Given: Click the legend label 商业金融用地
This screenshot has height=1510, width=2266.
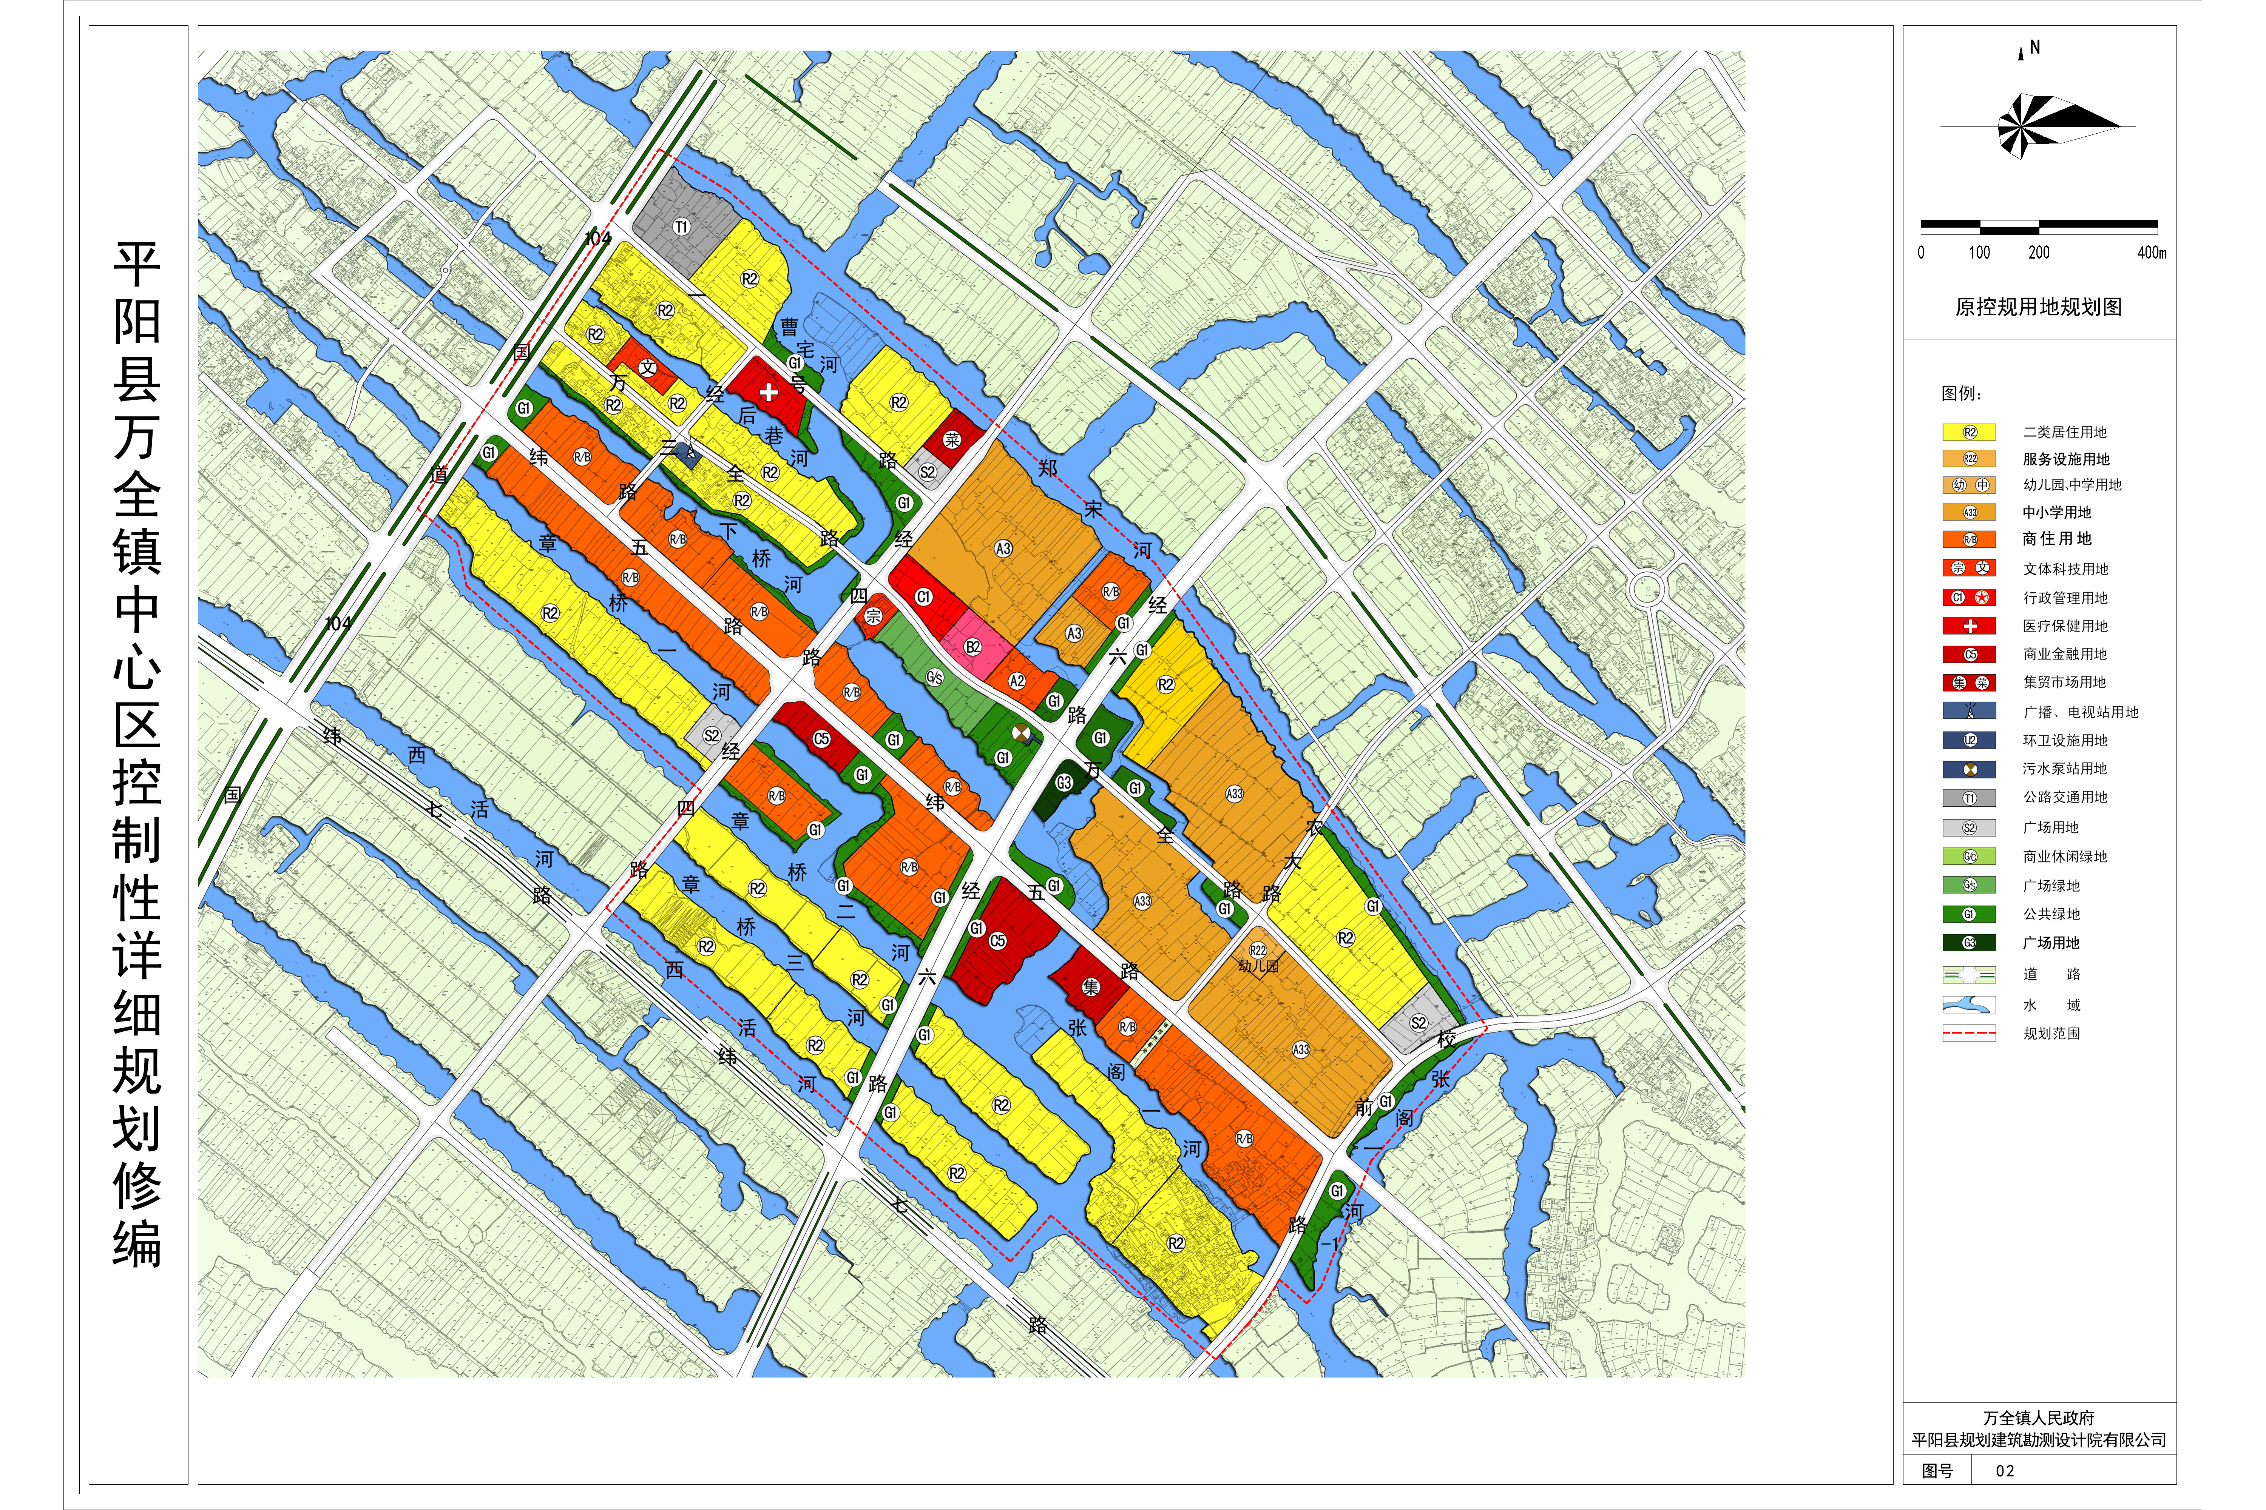Looking at the screenshot, I should click(2065, 654).
